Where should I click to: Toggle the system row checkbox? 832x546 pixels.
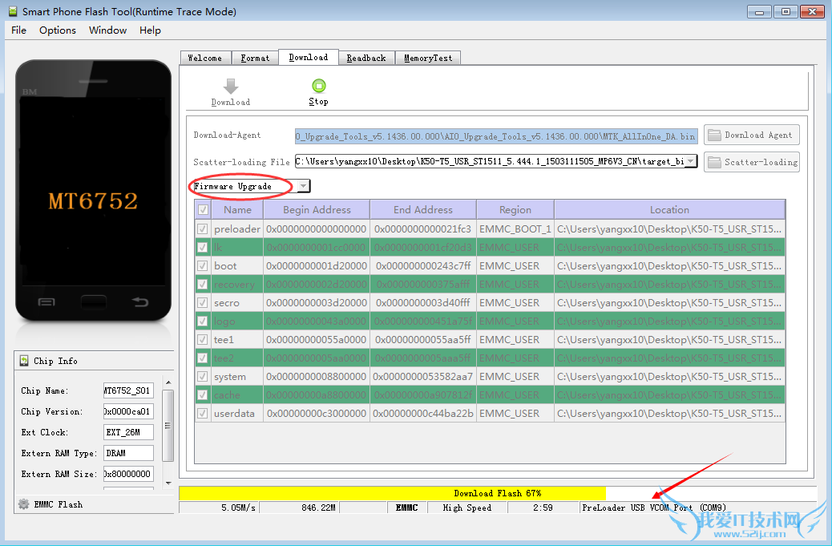tap(202, 376)
